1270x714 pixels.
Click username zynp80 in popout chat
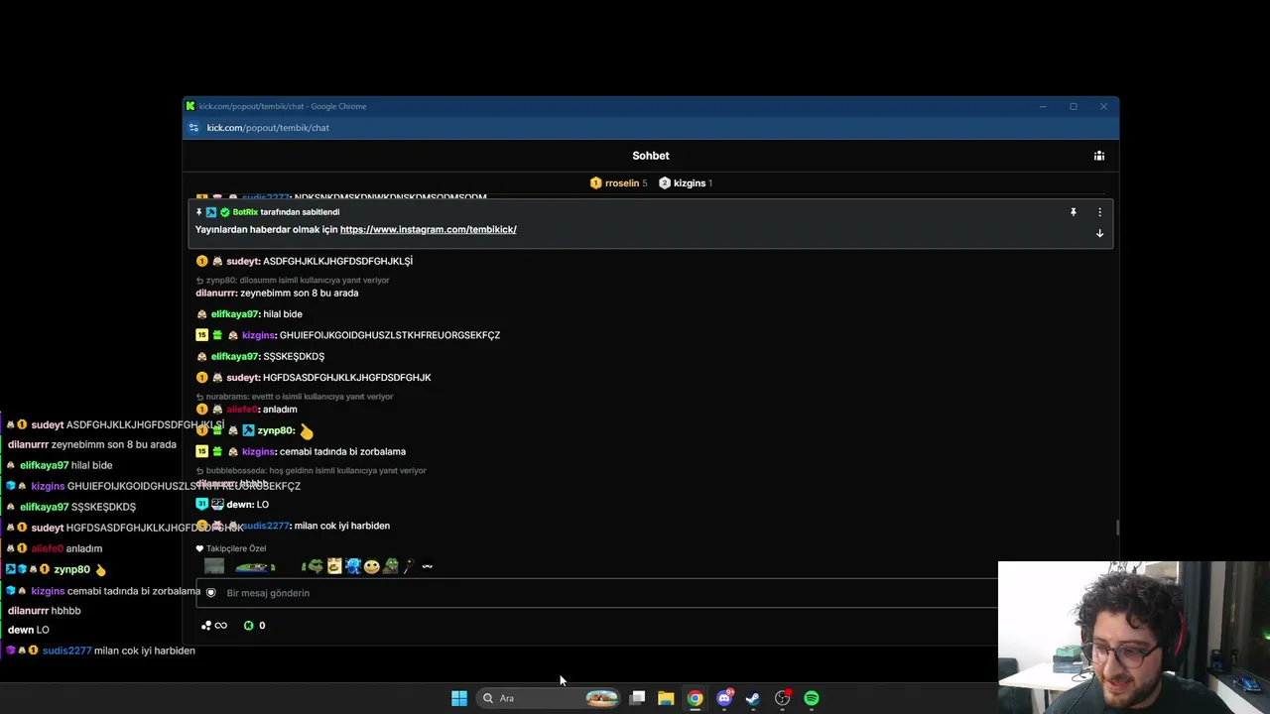276,430
